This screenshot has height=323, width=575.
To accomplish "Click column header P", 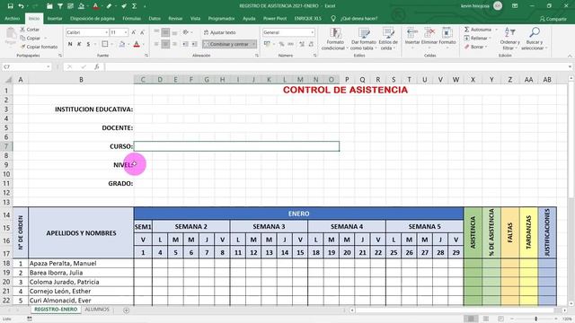I will click(x=347, y=80).
